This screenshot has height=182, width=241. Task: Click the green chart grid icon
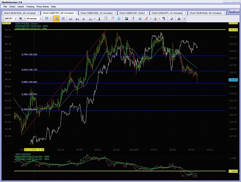(140, 19)
